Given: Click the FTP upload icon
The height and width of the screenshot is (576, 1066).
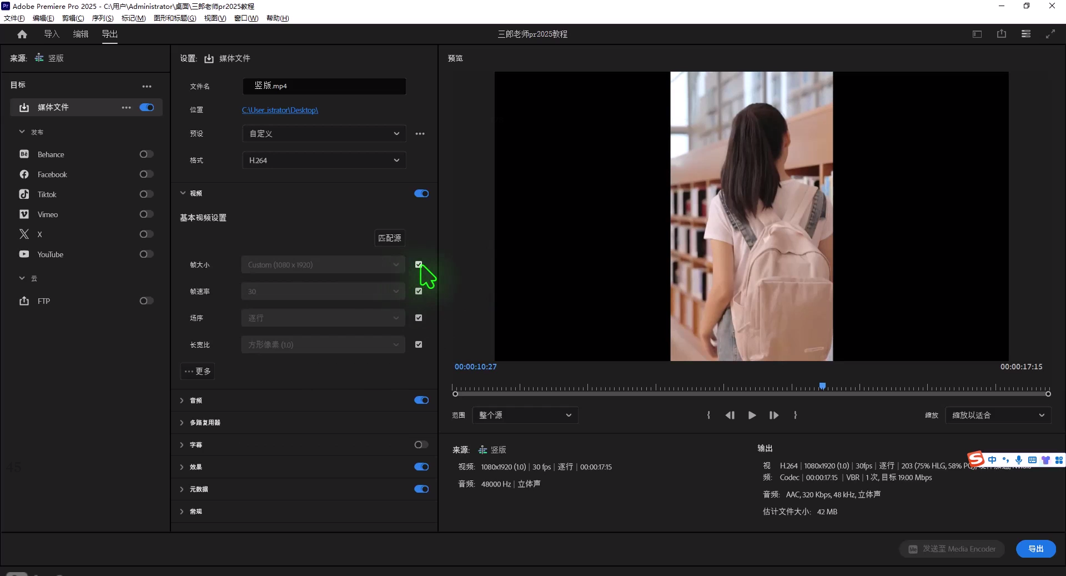Looking at the screenshot, I should coord(24,301).
